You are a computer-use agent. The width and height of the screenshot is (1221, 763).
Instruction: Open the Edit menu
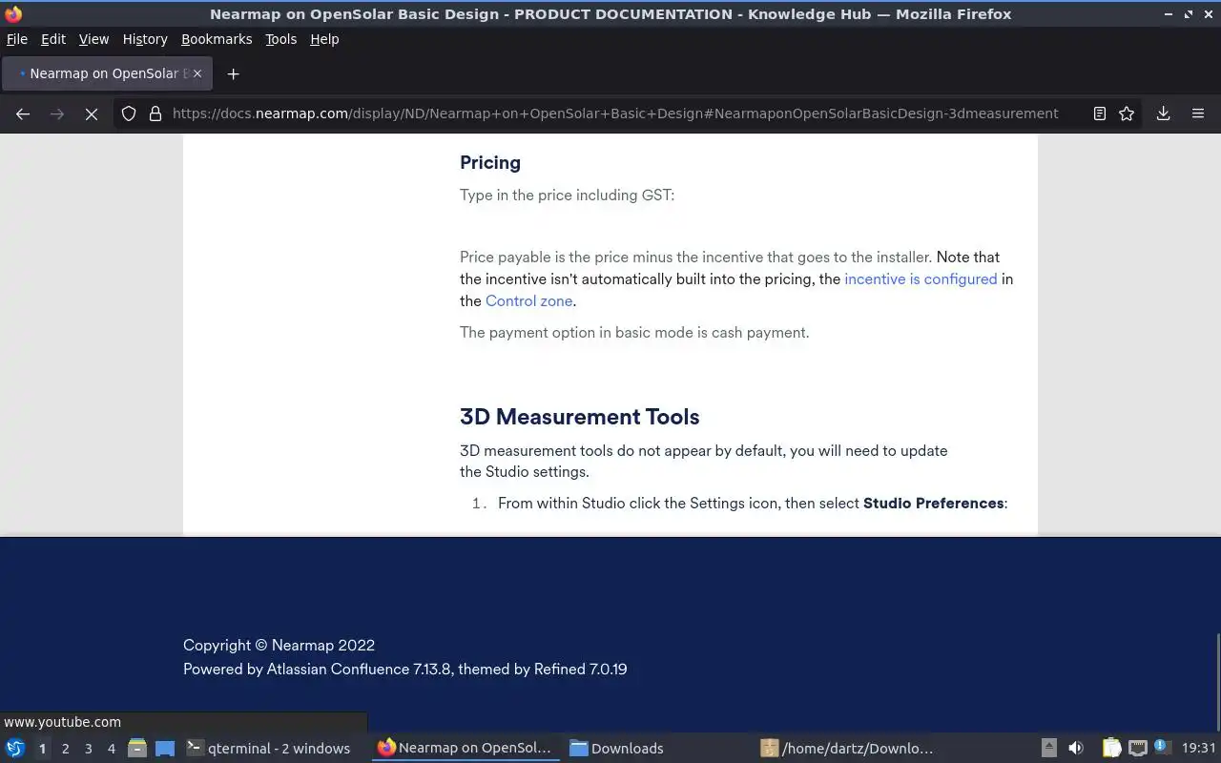pyautogui.click(x=53, y=39)
